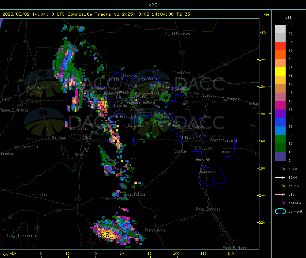Image resolution: width=306 pixels, height=258 pixels.
Task: Click the Guadales place label
Action: (182, 73)
